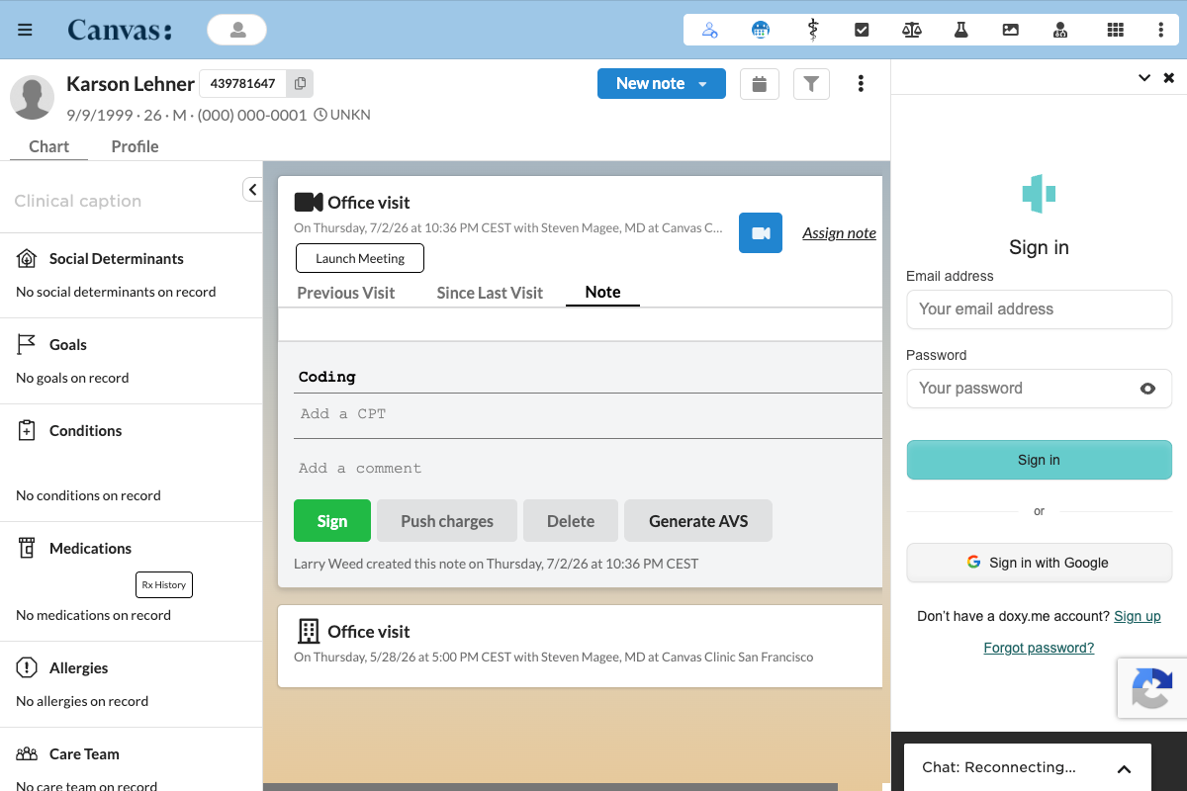Click the Canvas logo
1187x791 pixels.
pos(120,30)
